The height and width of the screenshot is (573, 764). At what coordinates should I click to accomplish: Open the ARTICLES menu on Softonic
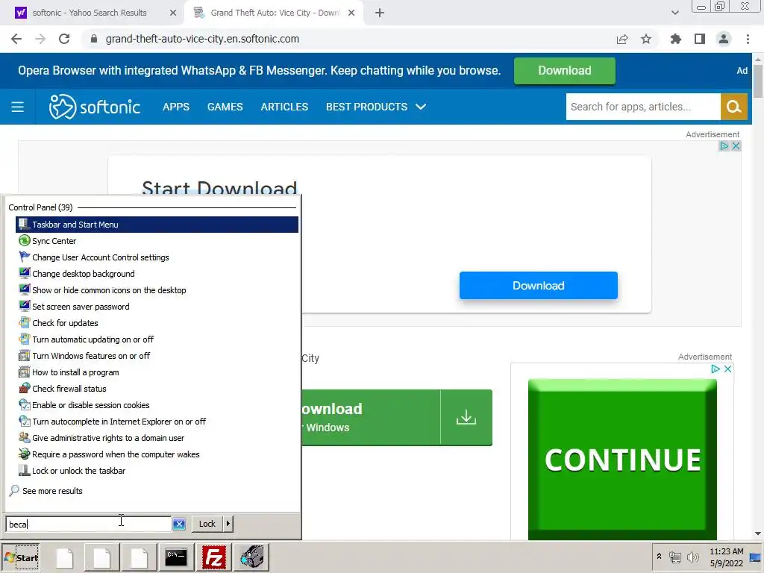pyautogui.click(x=284, y=107)
